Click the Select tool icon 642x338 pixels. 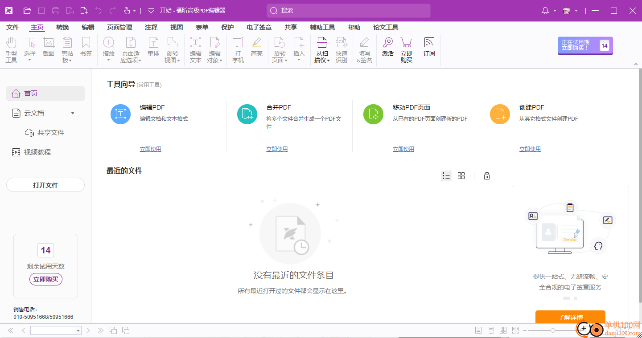[30, 43]
